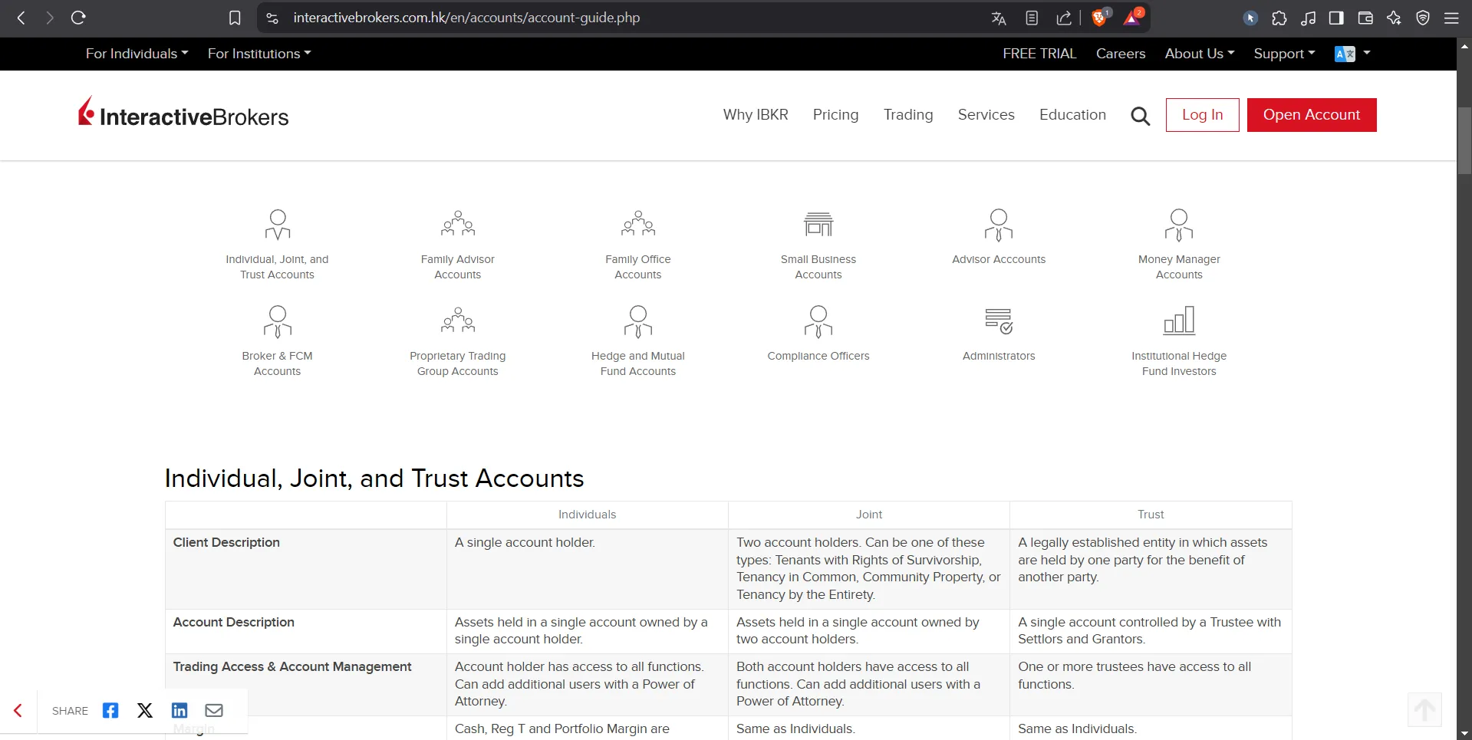
Task: Open the music note playlist icon
Action: [1309, 18]
